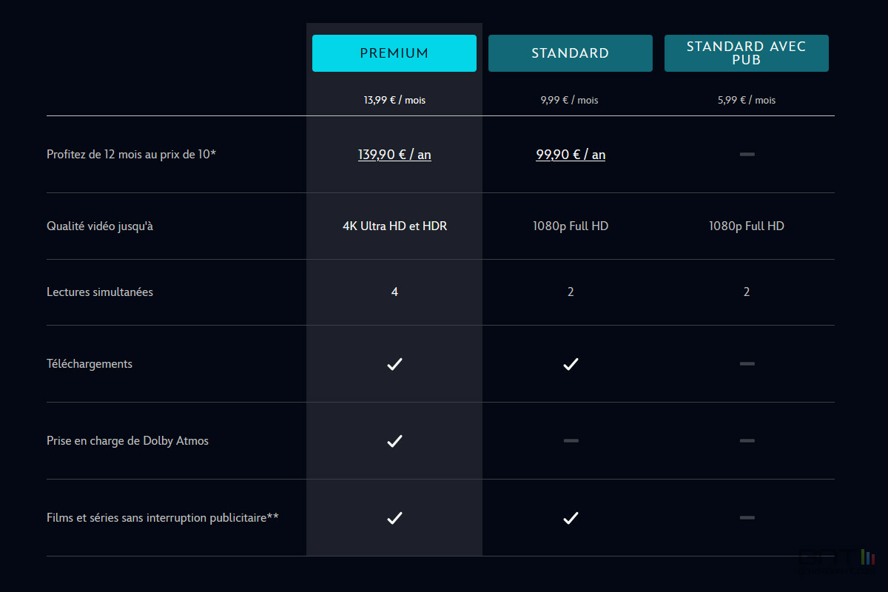Pick the Standard avec pub plan
This screenshot has height=592, width=888.
pos(747,53)
